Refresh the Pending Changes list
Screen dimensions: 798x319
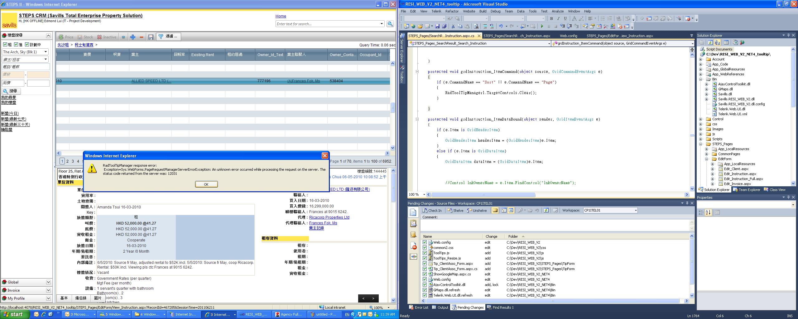546,211
